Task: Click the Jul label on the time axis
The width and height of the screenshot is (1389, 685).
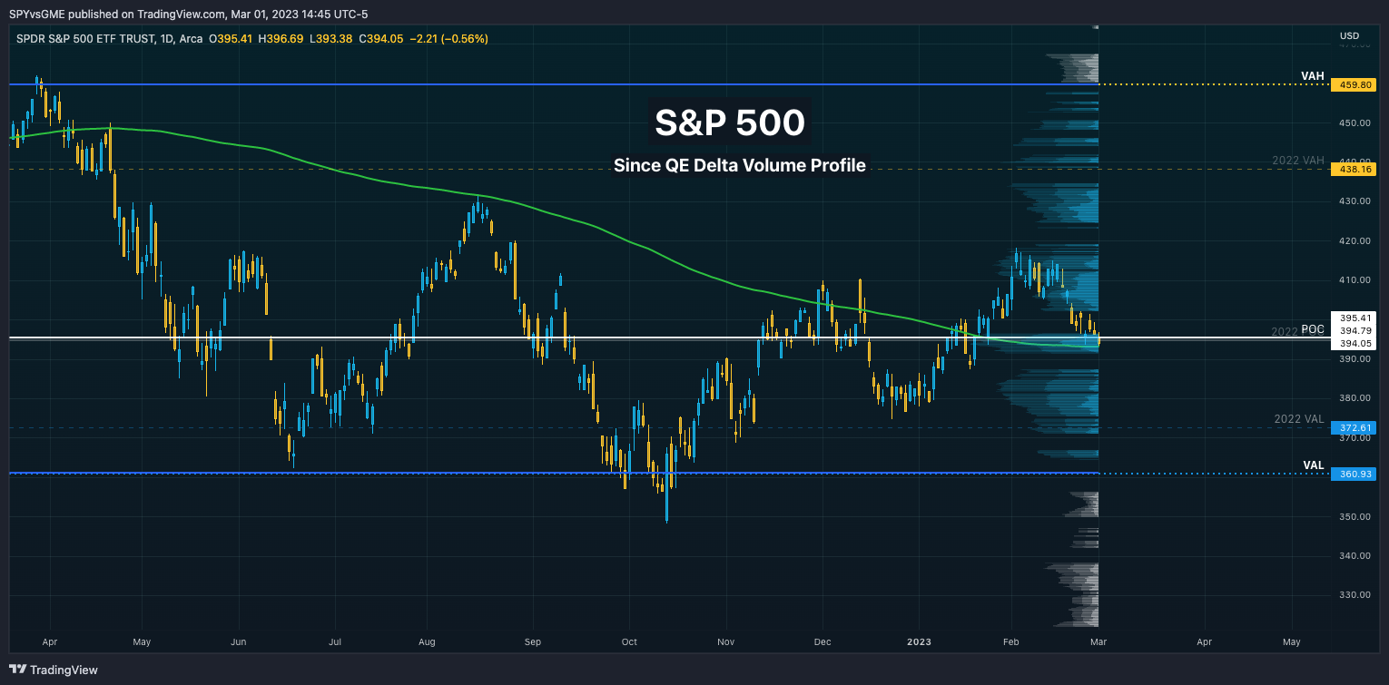Action: [x=335, y=642]
